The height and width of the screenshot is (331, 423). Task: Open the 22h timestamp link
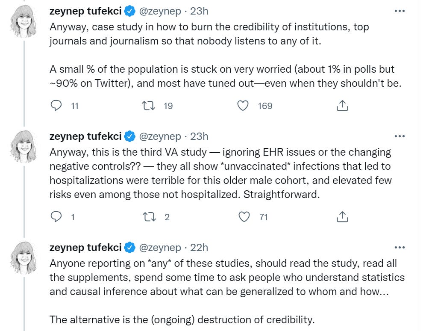pos(199,247)
